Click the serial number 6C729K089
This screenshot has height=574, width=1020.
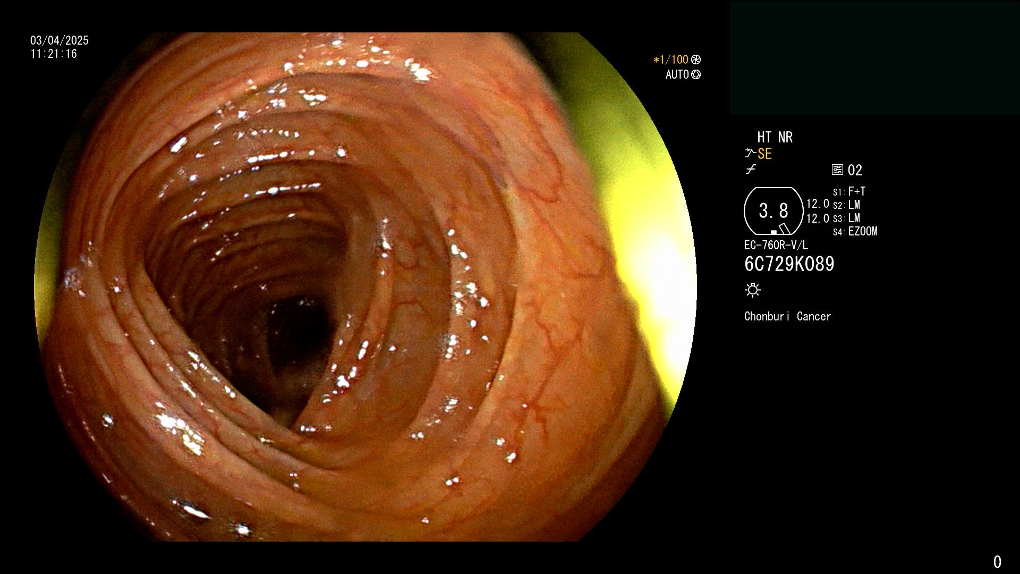click(789, 264)
